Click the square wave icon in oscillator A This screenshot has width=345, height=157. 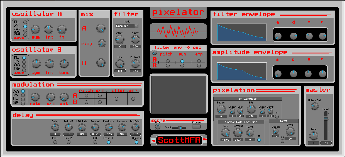pyautogui.click(x=17, y=22)
